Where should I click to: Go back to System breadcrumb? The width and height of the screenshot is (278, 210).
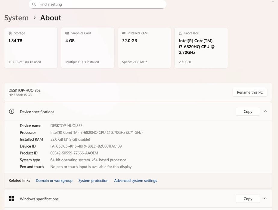[17, 18]
